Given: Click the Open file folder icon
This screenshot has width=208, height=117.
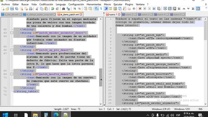Looking at the screenshot, I should tap(7, 9).
